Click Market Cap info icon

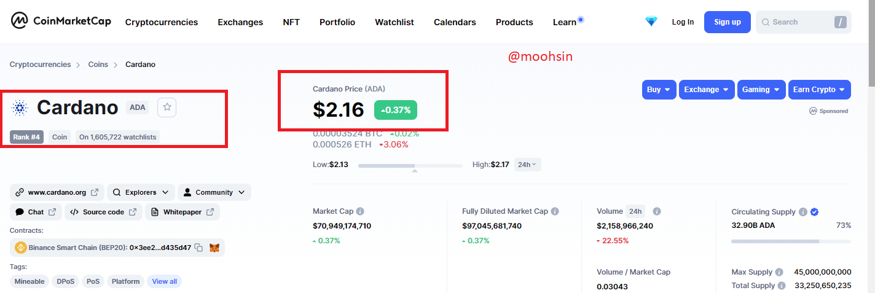click(x=360, y=211)
